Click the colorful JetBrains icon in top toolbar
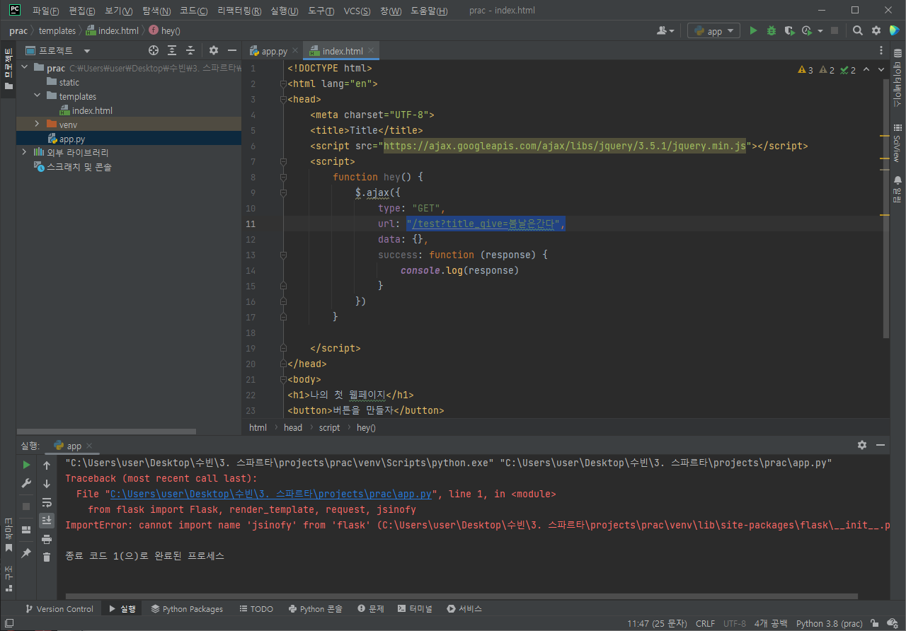The image size is (906, 631). point(894,31)
